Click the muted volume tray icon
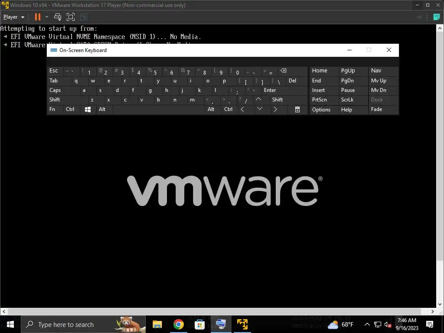 tap(388, 324)
